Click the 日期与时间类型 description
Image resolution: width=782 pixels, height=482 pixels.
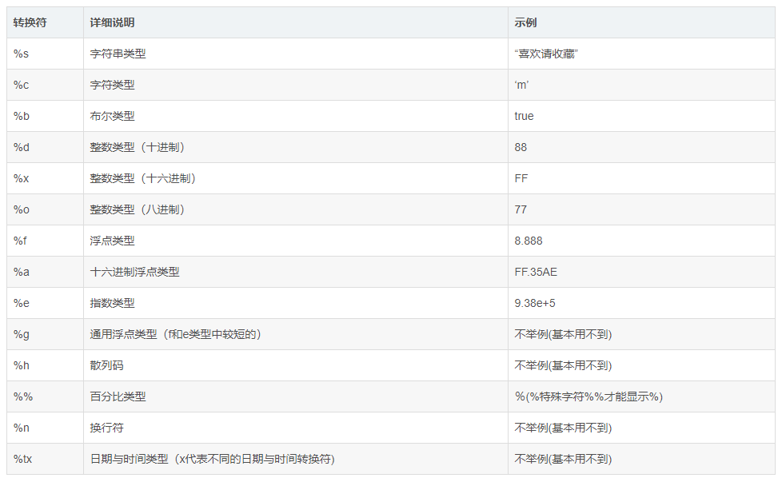pyautogui.click(x=213, y=459)
